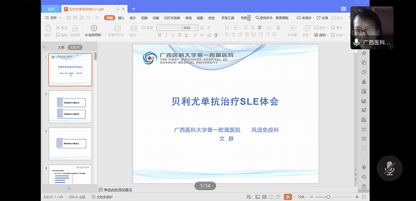Toggle justify text alignment
Screen dimensions: 416x201
[x=247, y=34]
